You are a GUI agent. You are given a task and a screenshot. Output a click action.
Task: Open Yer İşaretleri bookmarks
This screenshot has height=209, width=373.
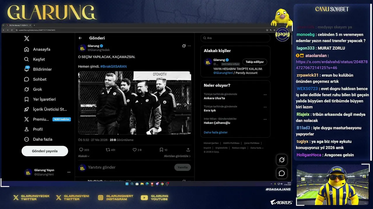pos(40,99)
